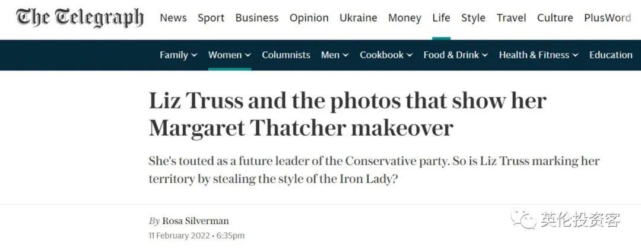This screenshot has width=641, height=248.
Task: Open the Money section
Action: [x=405, y=18]
